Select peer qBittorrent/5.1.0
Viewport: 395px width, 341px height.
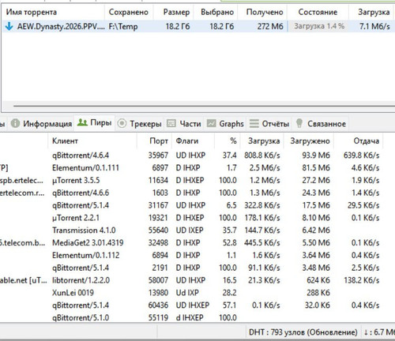pyautogui.click(x=81, y=318)
